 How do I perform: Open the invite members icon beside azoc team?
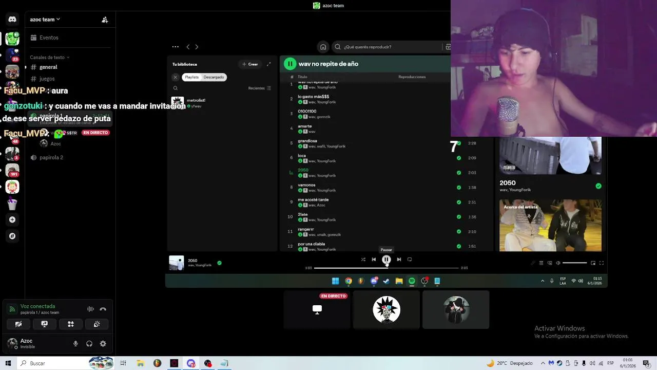105,20
